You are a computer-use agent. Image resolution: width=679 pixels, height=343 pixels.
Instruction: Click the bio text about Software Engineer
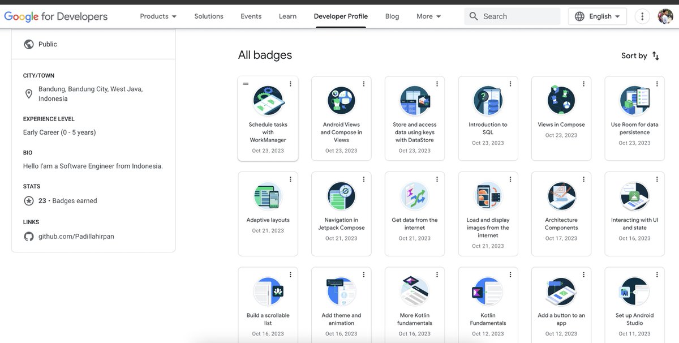click(93, 166)
